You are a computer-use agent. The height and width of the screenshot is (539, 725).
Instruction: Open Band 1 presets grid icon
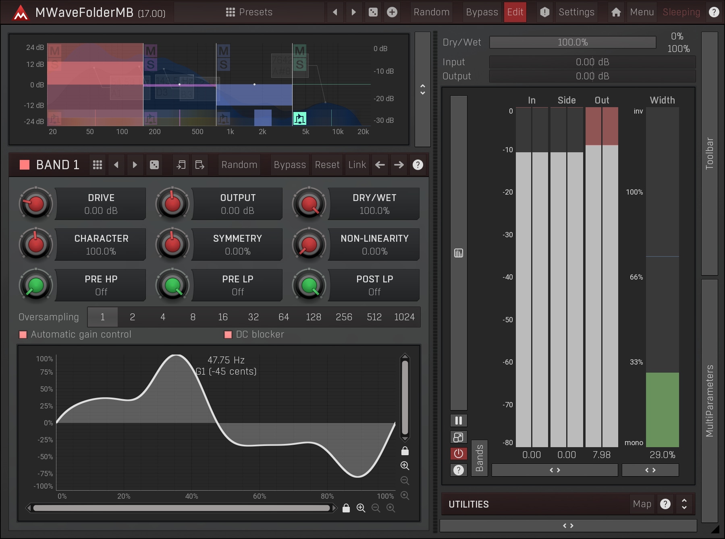(97, 165)
